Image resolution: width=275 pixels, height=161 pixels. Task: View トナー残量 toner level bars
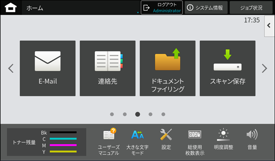[46, 142]
